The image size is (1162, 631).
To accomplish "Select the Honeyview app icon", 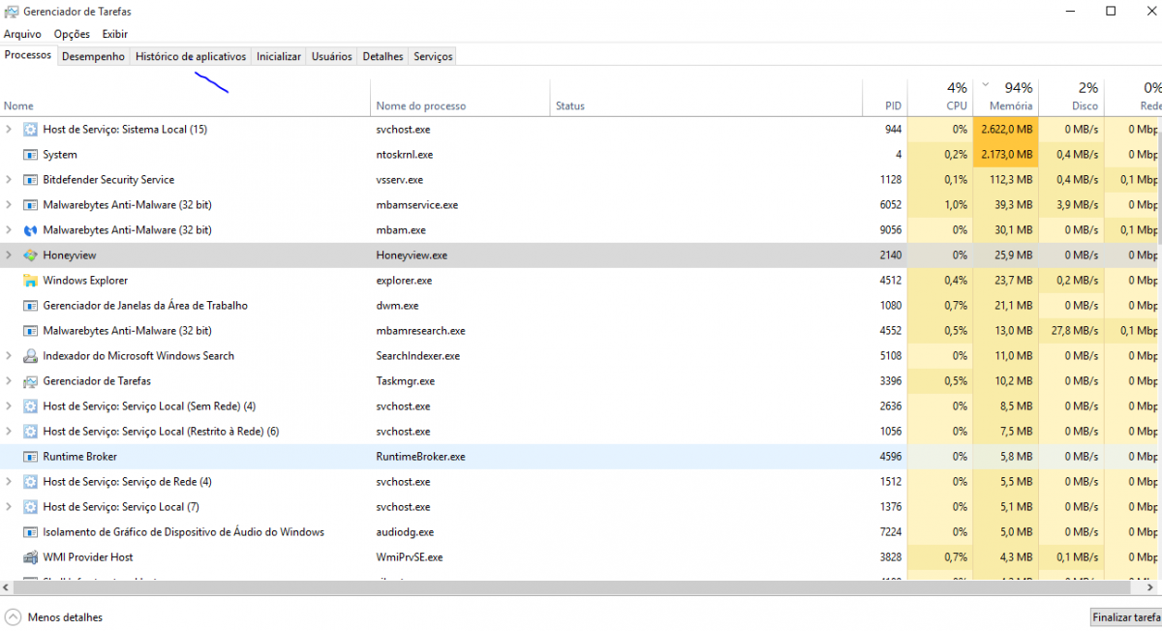I will click(30, 255).
